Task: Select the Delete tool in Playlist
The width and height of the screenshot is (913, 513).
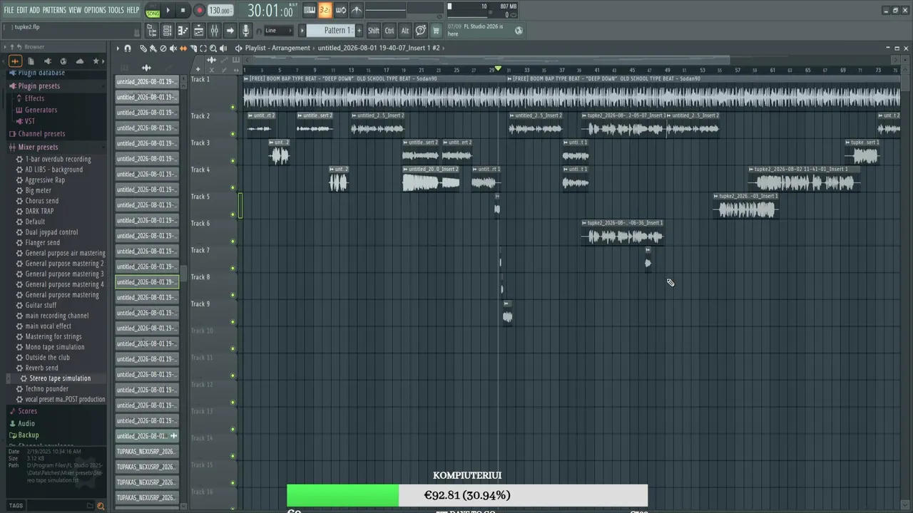Action: click(163, 48)
